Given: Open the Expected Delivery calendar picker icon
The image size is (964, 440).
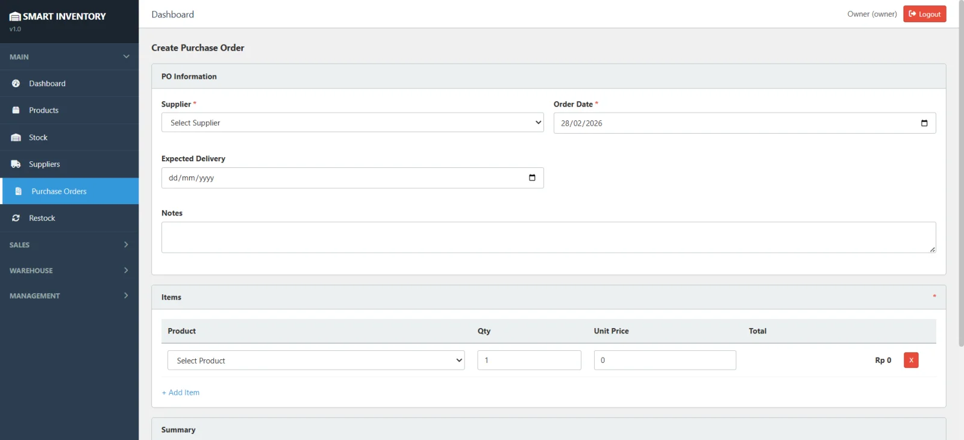Looking at the screenshot, I should pos(532,178).
